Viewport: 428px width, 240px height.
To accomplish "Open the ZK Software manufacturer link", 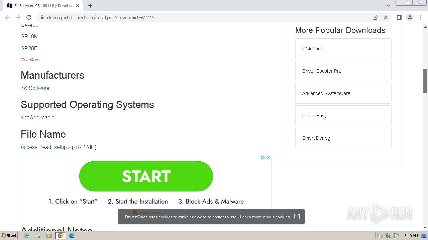I will tap(35, 88).
